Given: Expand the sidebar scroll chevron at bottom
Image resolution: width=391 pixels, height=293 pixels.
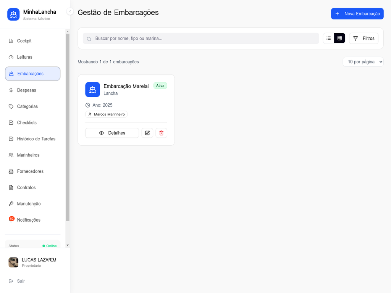Looking at the screenshot, I should [68, 245].
